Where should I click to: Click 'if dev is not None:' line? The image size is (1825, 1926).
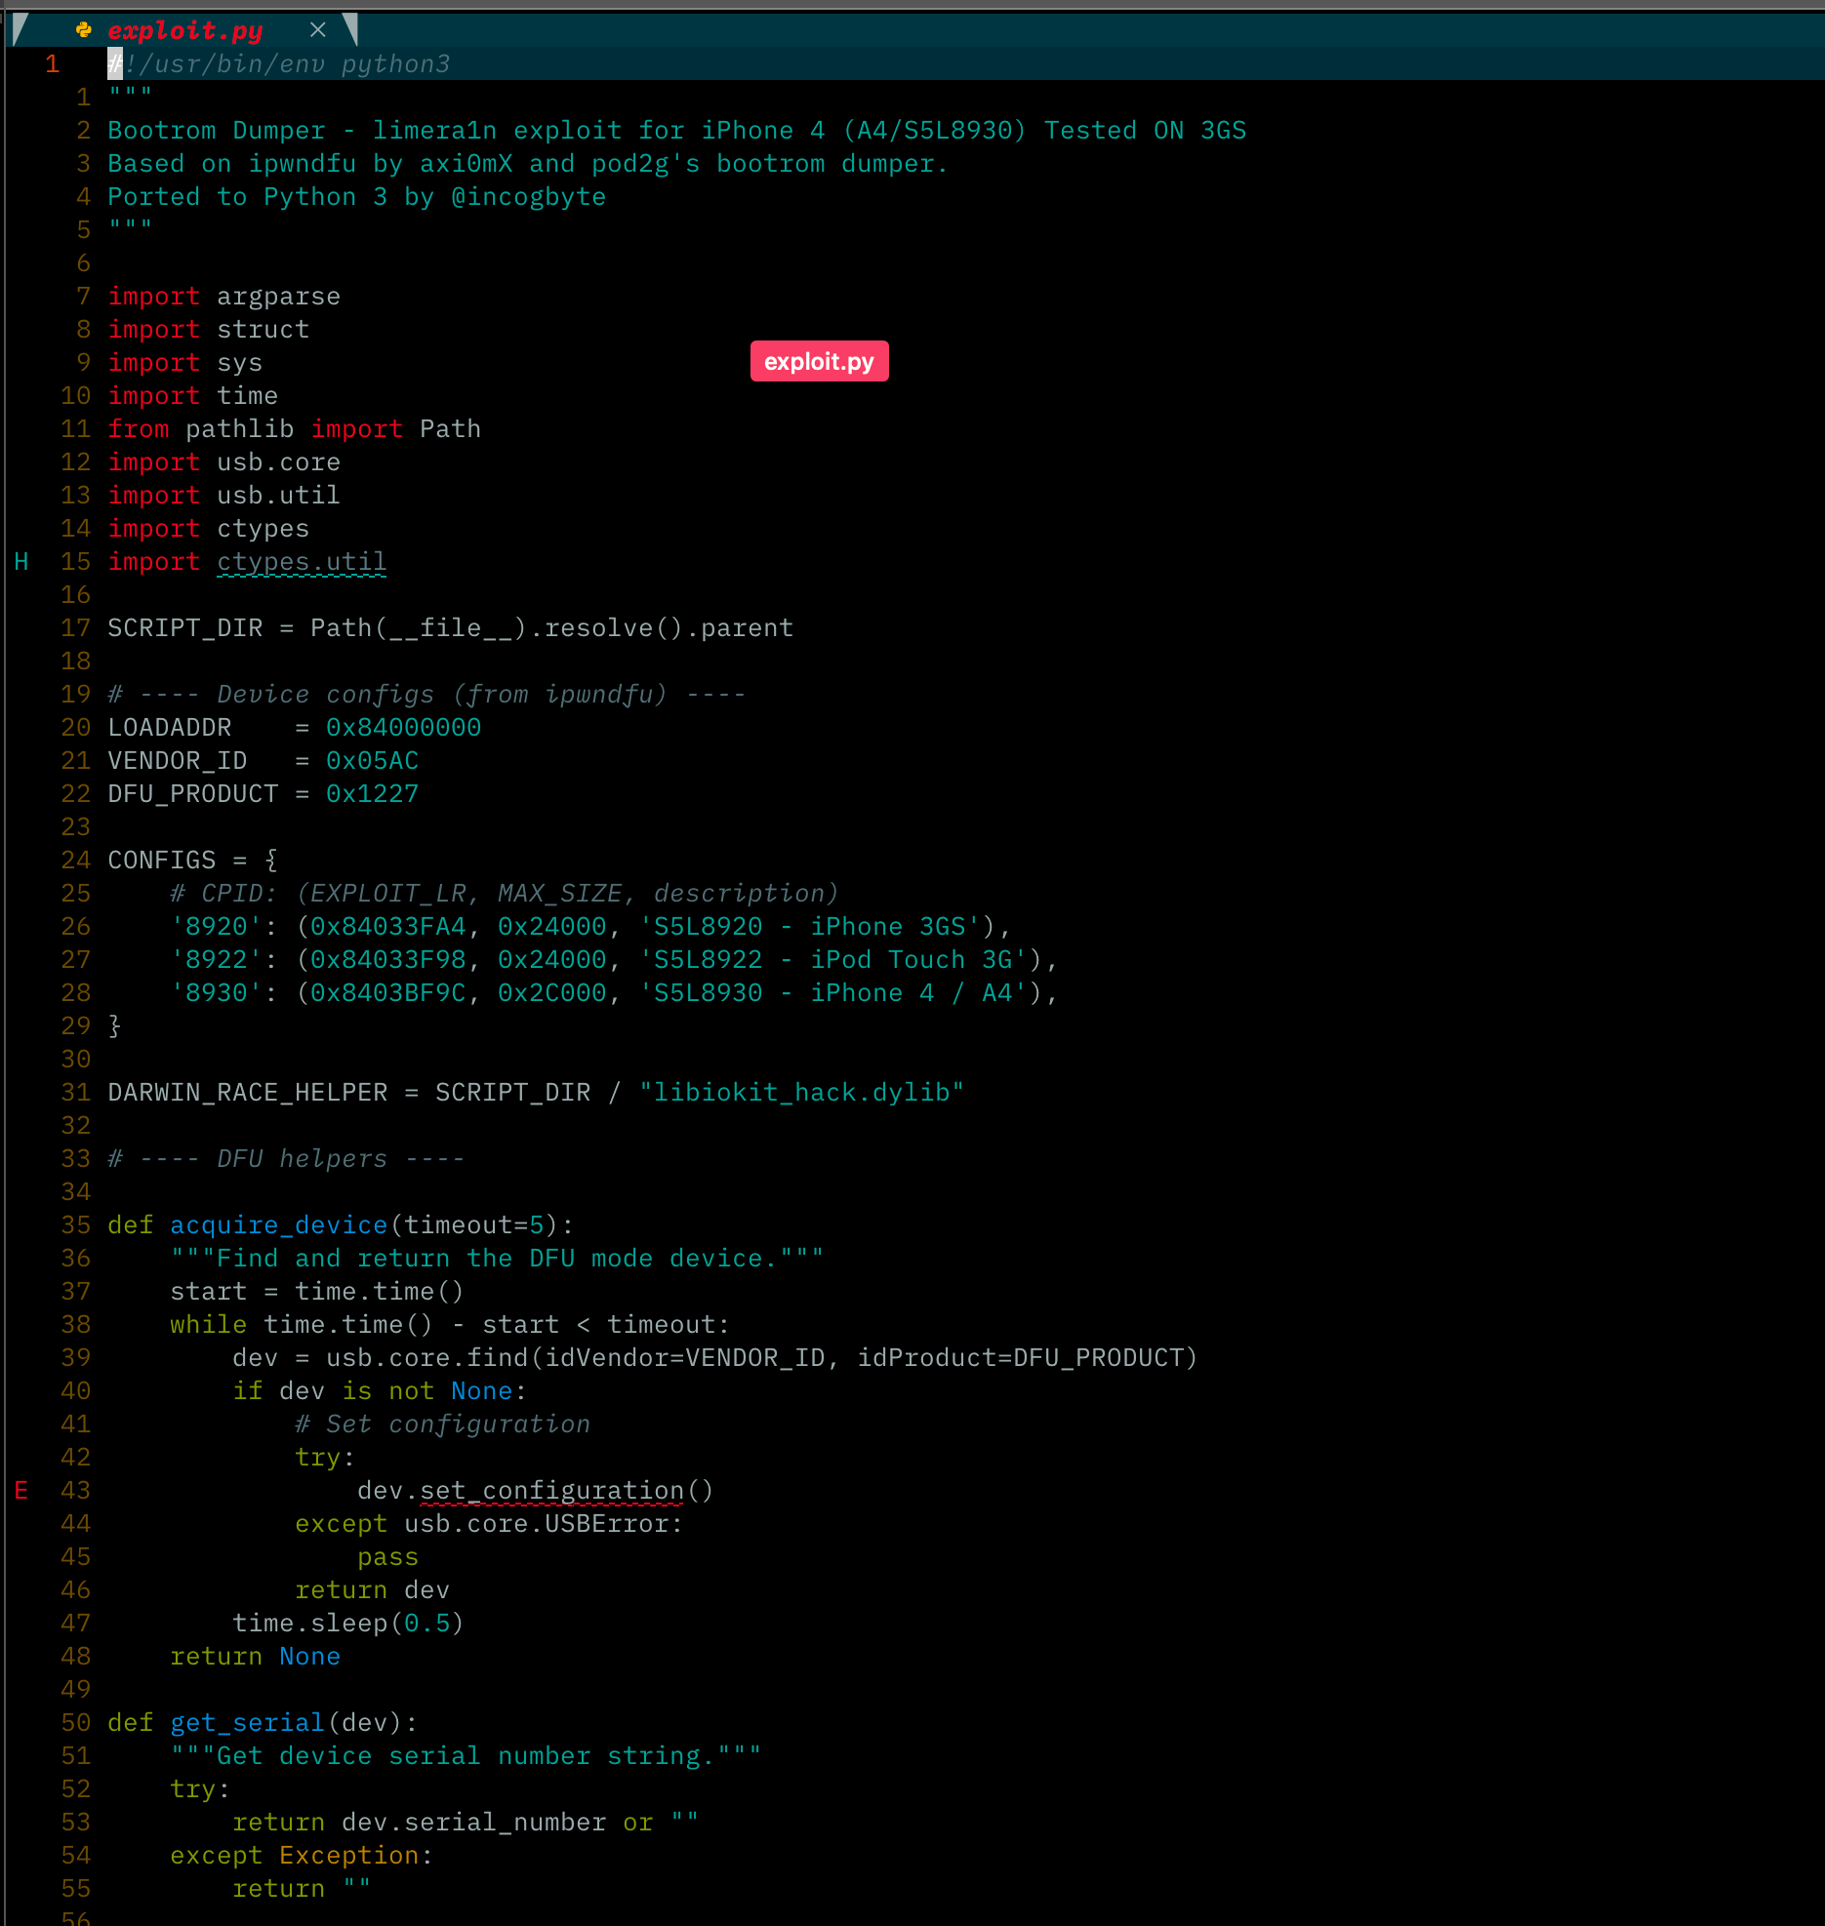pyautogui.click(x=380, y=1391)
